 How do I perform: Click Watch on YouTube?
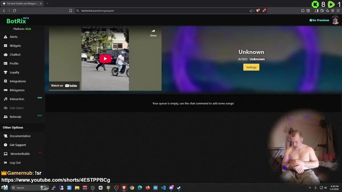tap(64, 86)
